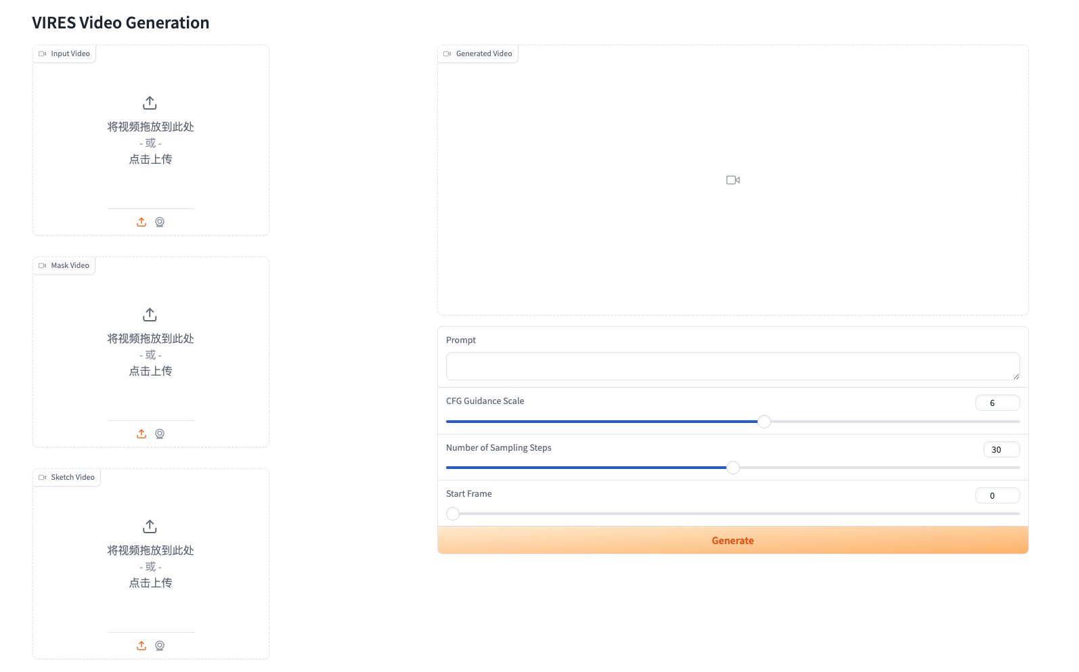Click the large upload arrow in Mask Video
This screenshot has height=672, width=1079.
click(150, 315)
